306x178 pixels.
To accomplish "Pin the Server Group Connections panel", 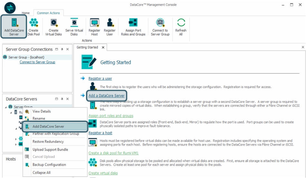I will (x=62, y=49).
